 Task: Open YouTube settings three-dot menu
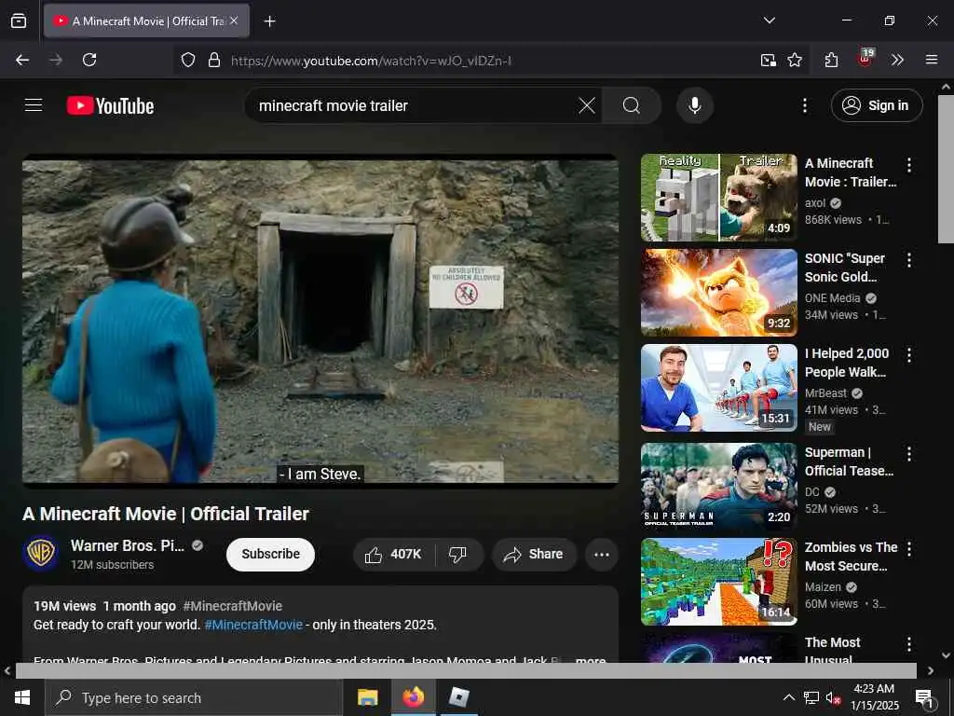804,105
